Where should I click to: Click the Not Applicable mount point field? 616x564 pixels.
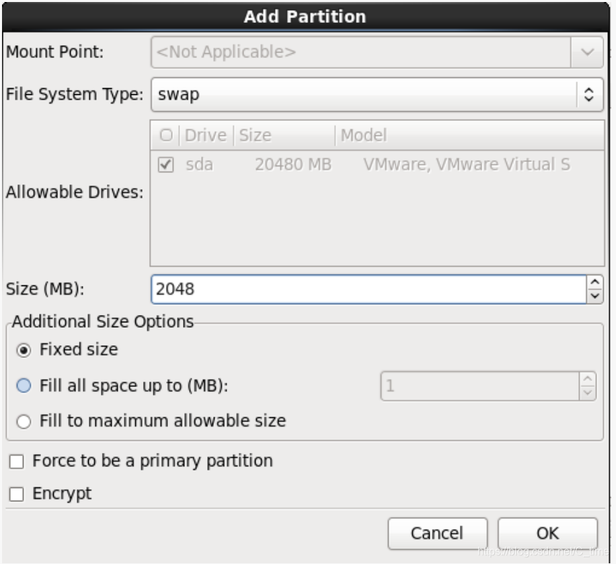(x=361, y=52)
